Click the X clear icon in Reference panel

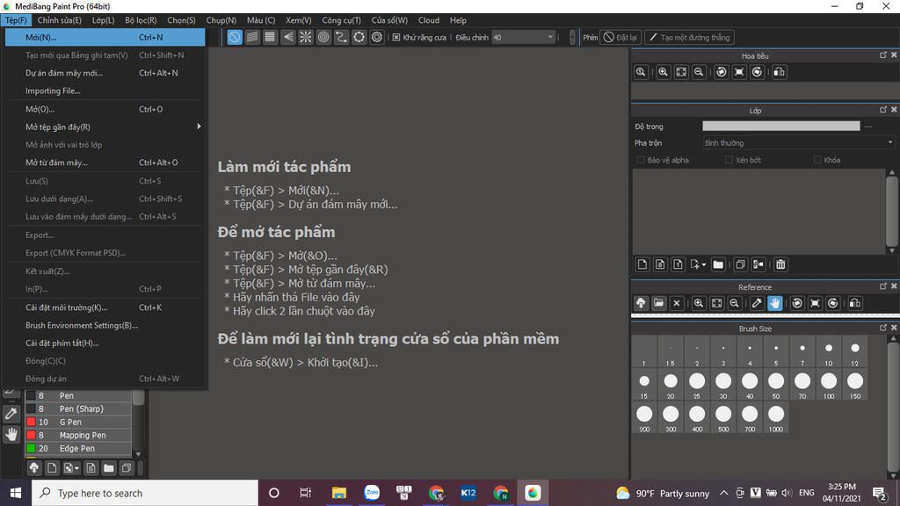677,303
